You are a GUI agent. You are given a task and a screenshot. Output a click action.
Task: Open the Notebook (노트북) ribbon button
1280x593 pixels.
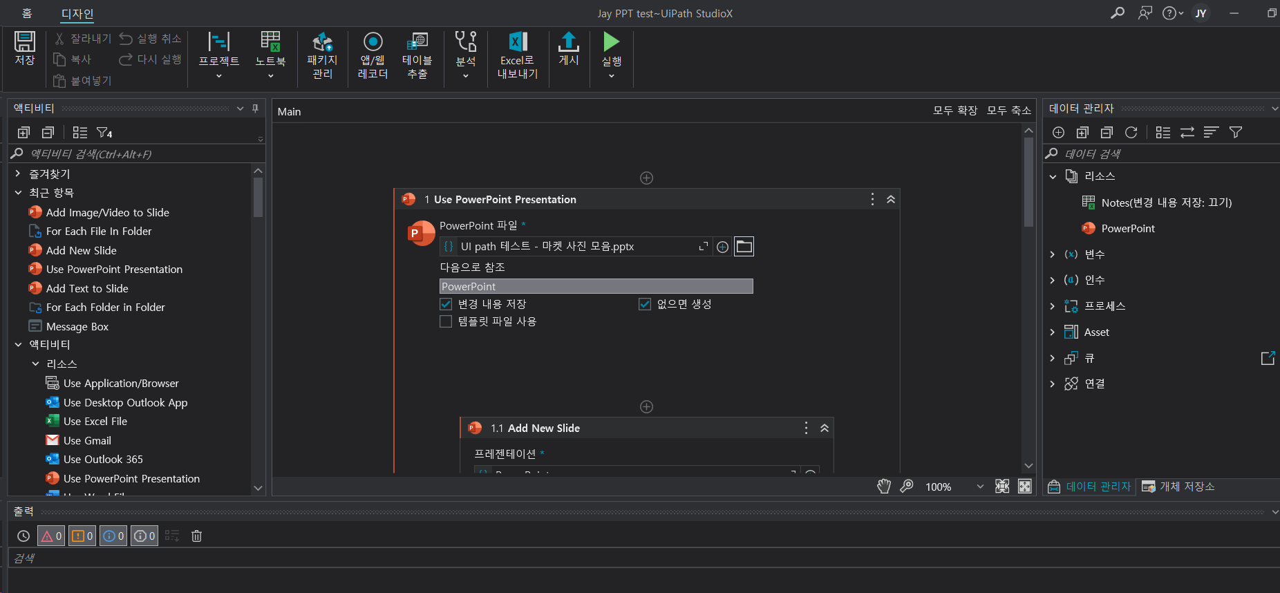(270, 55)
